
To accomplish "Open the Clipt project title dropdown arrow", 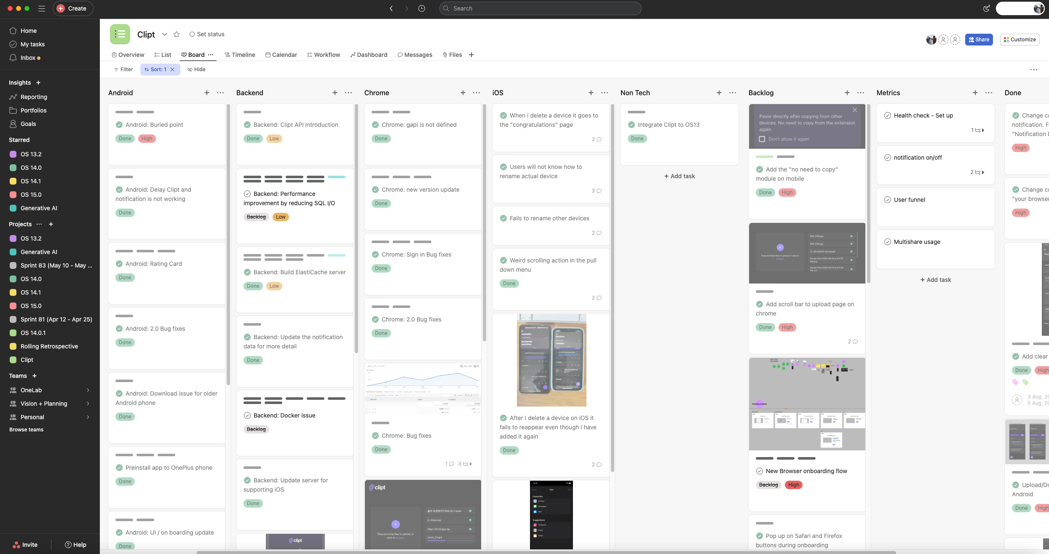I will click(164, 35).
